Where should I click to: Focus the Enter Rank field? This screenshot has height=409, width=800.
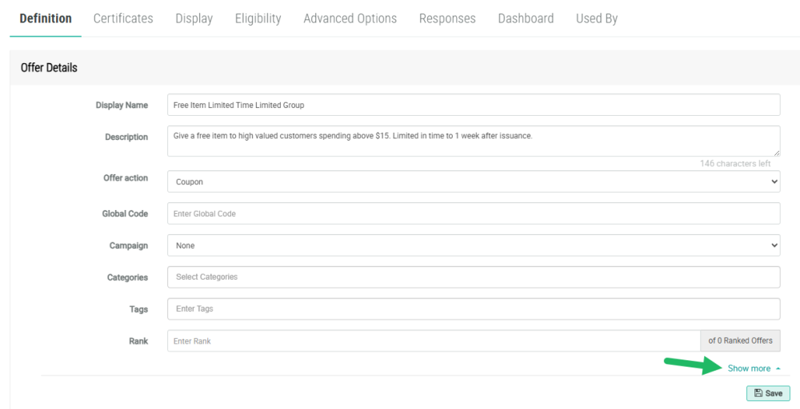tap(433, 341)
